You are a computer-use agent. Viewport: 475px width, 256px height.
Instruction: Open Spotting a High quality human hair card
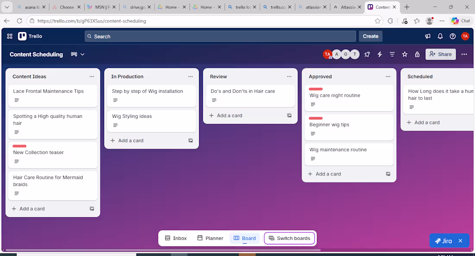[x=53, y=124]
